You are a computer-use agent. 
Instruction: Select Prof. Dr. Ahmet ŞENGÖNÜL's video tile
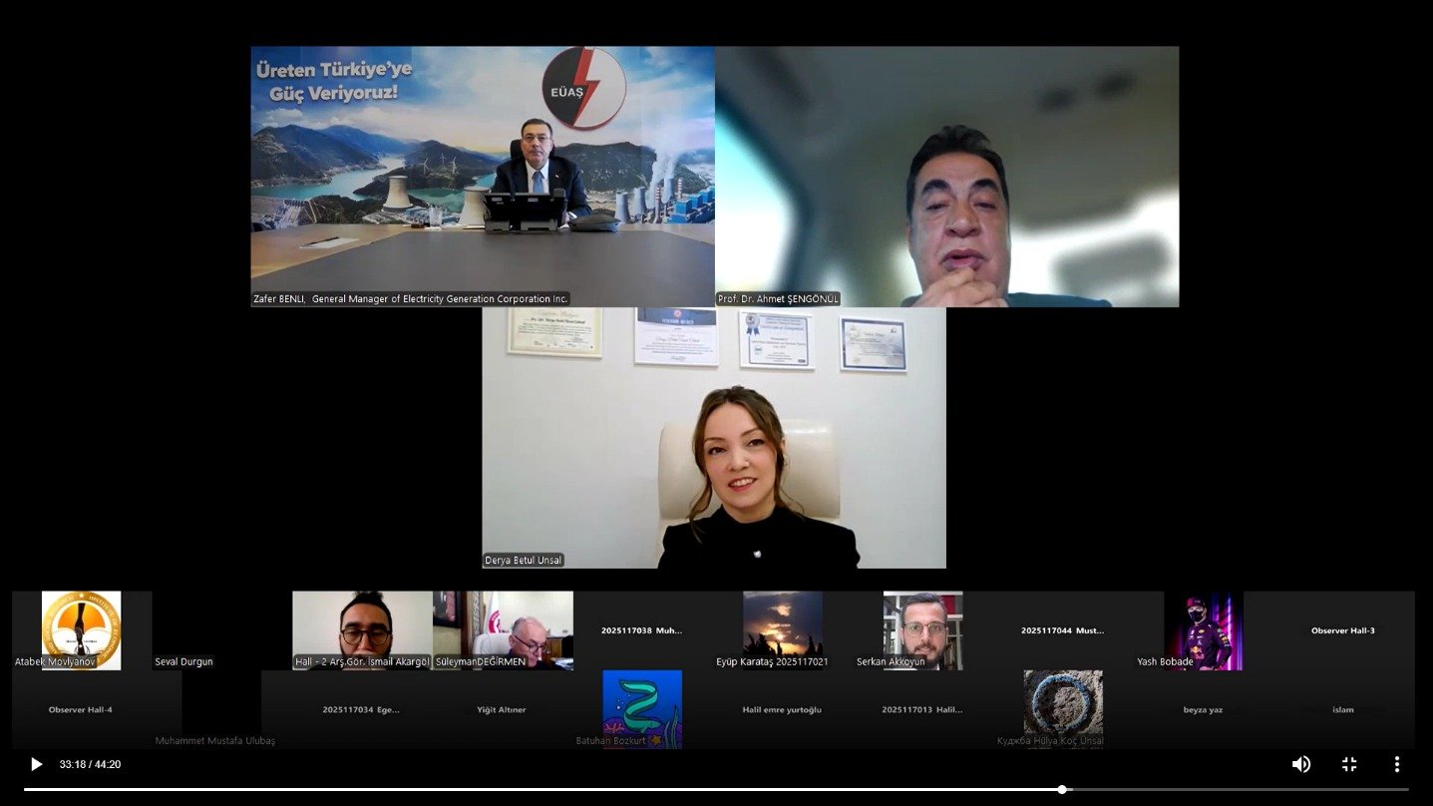click(x=947, y=177)
